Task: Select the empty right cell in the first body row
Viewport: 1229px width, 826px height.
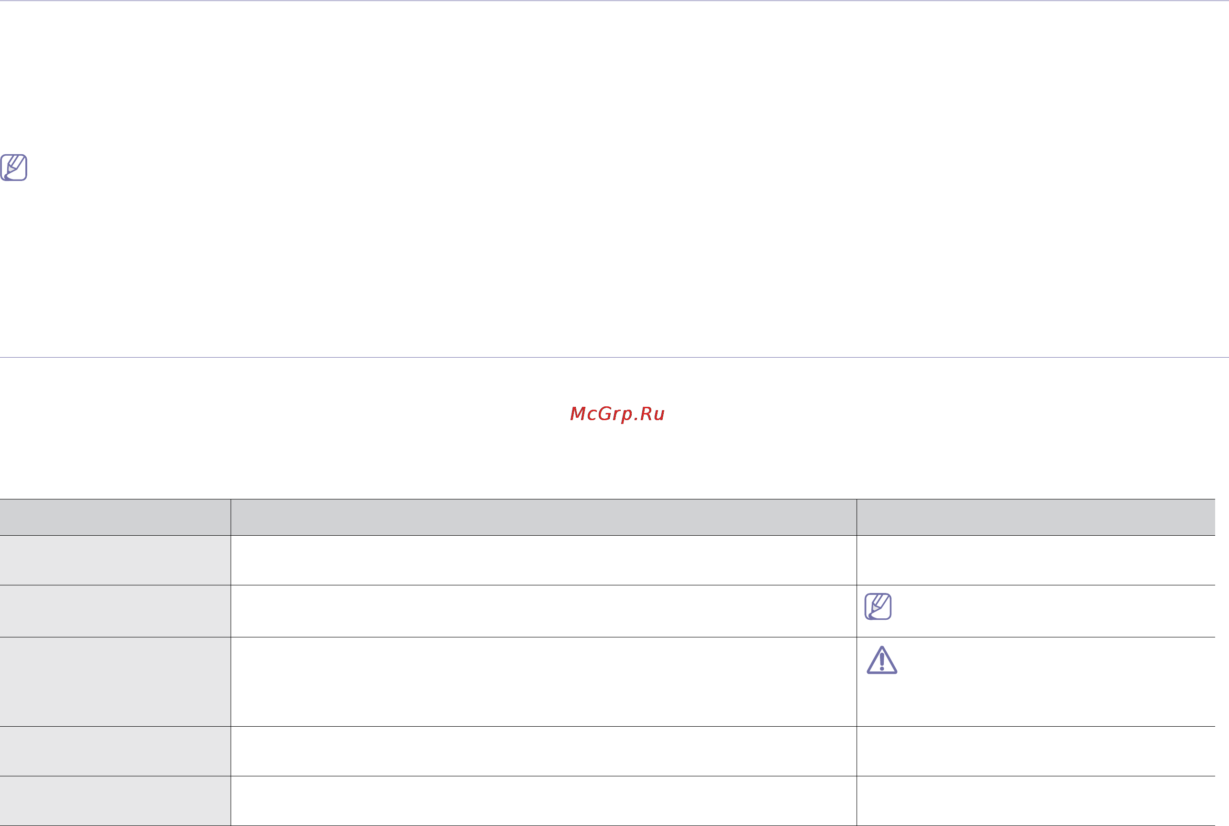Action: click(x=1036, y=561)
